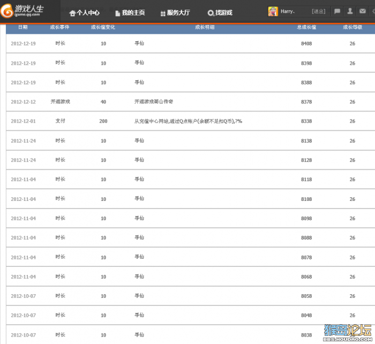Screen dimensions: 375x344
Task: Open the Harry username profile link
Action: point(288,11)
